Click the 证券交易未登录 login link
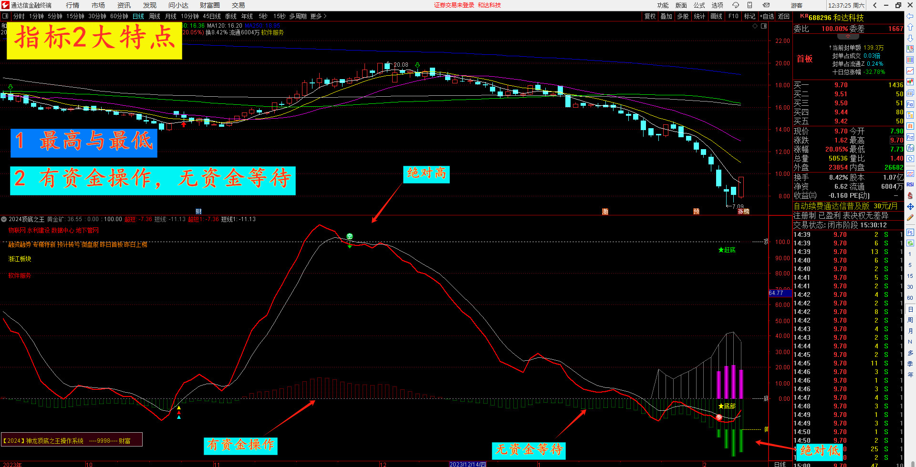This screenshot has width=916, height=467. tap(454, 5)
